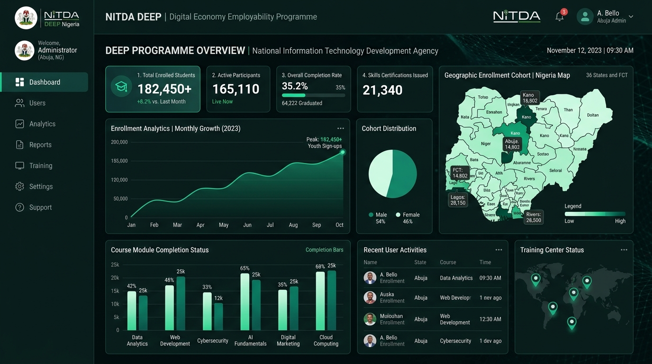This screenshot has height=364, width=652.
Task: Click the Dashboard grid icon
Action: tap(19, 82)
